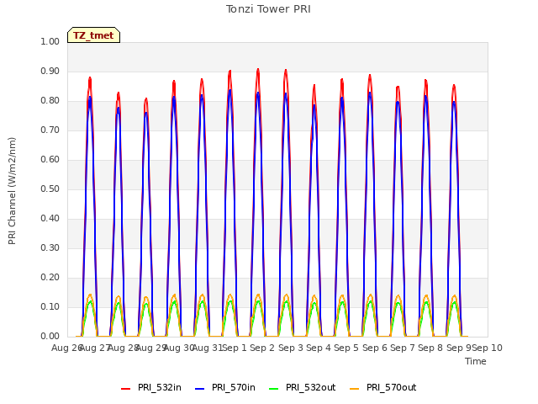This screenshot has height=404, width=538.
Task: Click the Sep 8 x-axis date label
Action: click(430, 348)
